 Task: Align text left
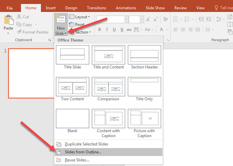(176, 30)
